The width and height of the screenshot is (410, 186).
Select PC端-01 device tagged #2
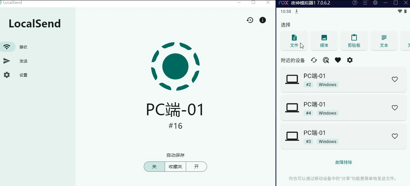(343, 80)
